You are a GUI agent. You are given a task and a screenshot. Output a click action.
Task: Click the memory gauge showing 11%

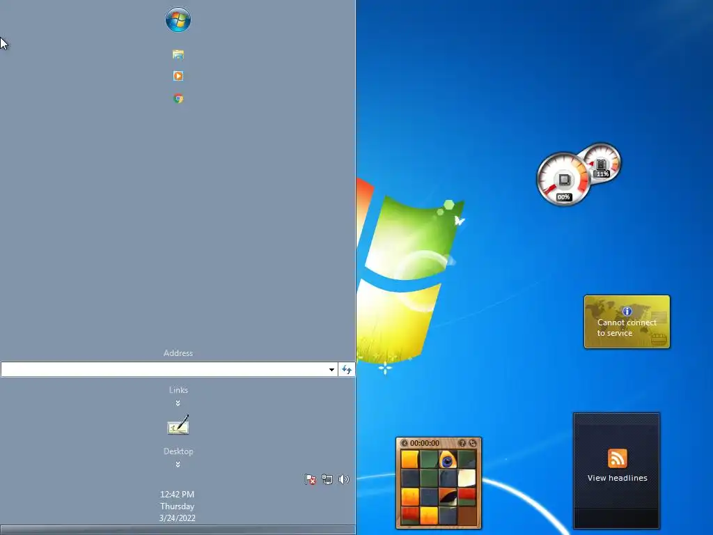pyautogui.click(x=602, y=164)
